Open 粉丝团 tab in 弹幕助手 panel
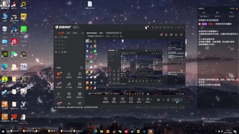This screenshot has width=239, height=134. coord(231,16)
